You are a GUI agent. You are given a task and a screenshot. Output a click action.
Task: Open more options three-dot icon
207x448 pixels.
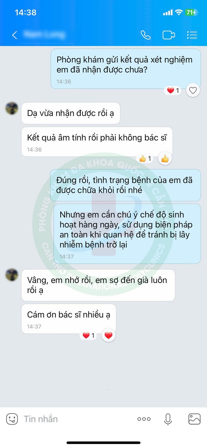(144, 419)
